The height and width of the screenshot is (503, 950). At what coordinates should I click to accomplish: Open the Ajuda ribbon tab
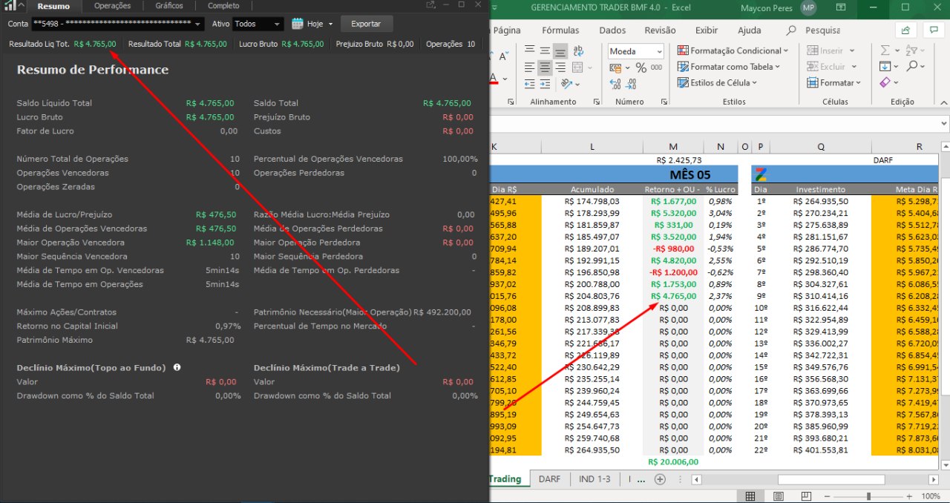[750, 30]
